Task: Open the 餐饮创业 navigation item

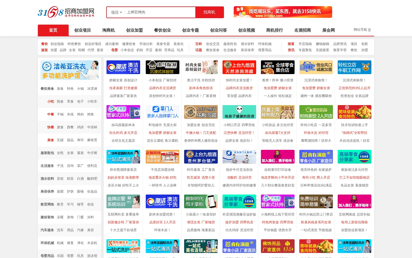Action: coord(163,30)
